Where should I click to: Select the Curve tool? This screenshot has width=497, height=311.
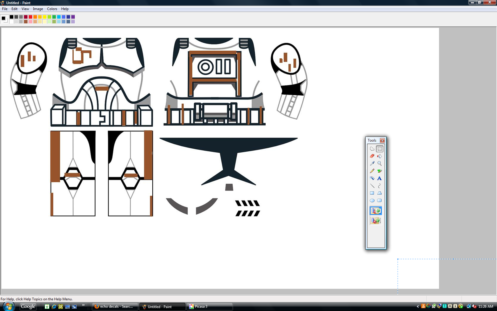click(380, 186)
